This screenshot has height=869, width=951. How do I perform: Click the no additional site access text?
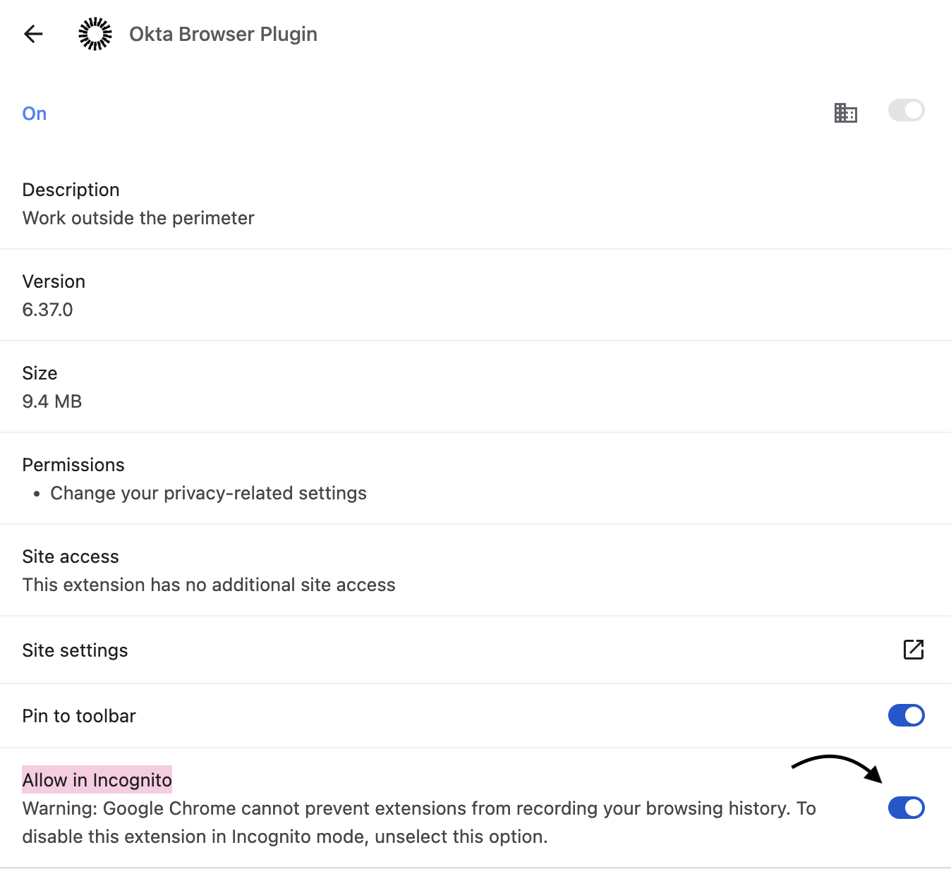click(209, 585)
